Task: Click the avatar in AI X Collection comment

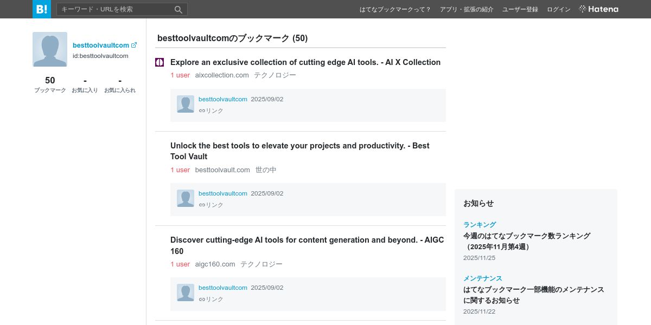Action: tap(186, 104)
